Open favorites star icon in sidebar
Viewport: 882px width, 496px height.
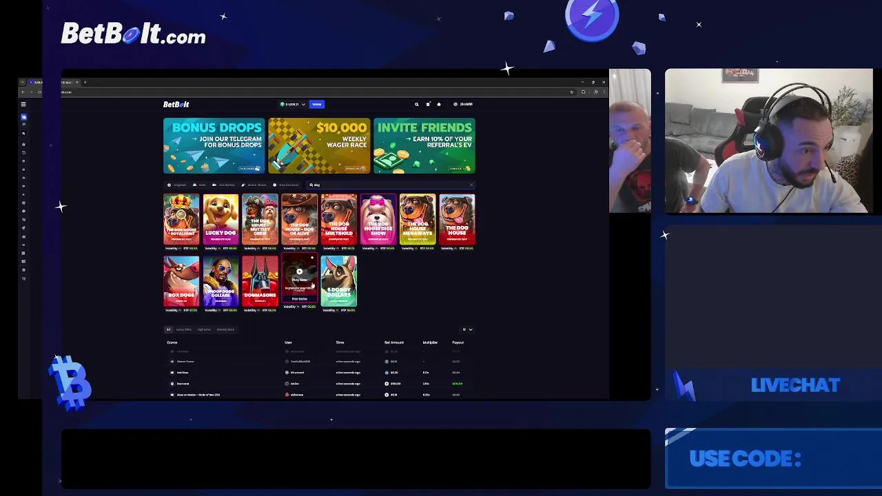[23, 144]
